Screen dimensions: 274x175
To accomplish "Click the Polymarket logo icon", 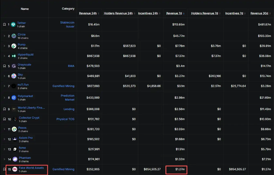I will click(14, 98).
